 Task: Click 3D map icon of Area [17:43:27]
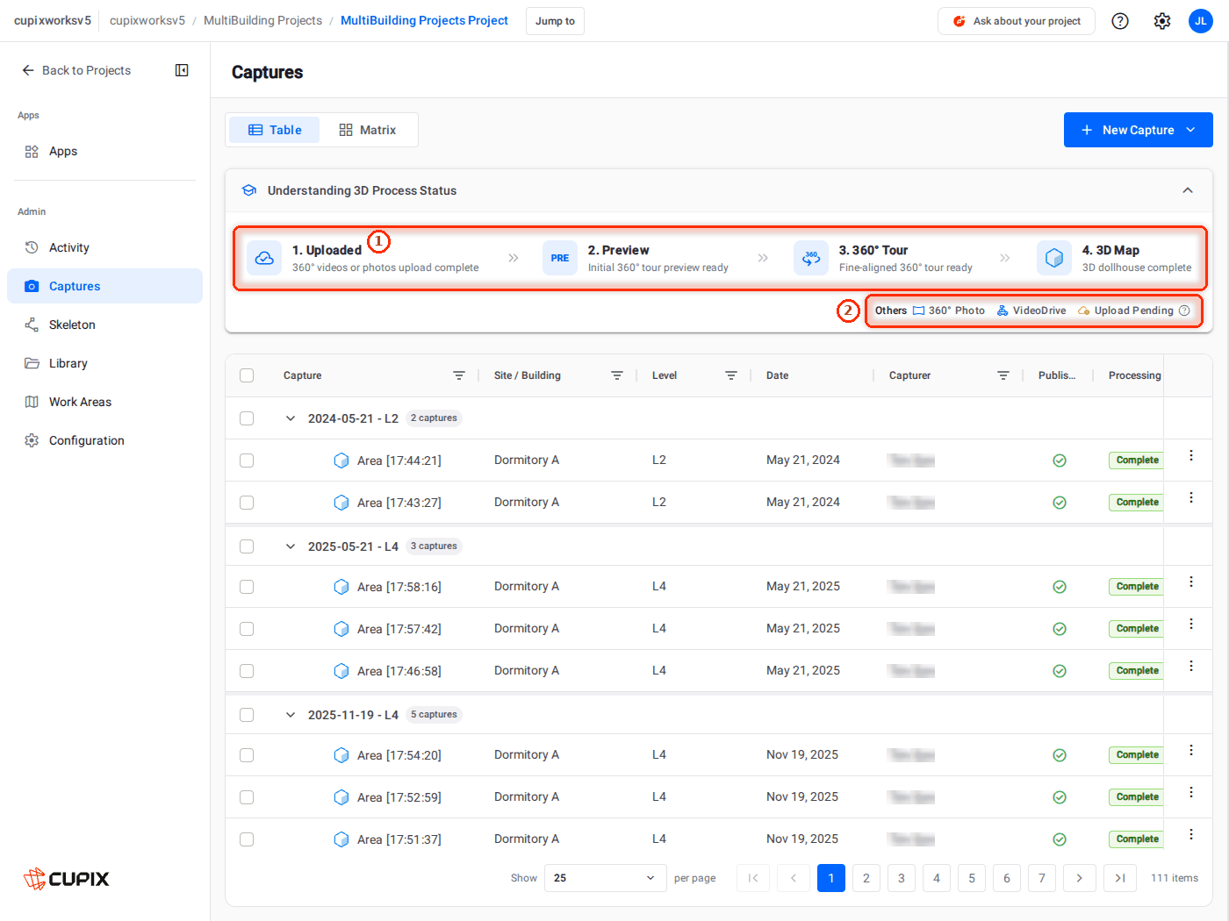coord(341,503)
